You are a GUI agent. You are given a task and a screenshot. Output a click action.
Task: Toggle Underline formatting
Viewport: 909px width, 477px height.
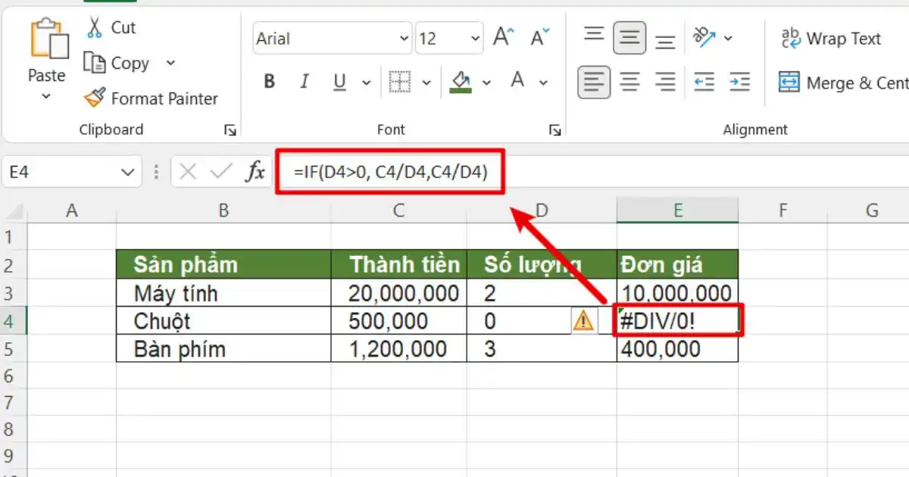click(x=339, y=82)
